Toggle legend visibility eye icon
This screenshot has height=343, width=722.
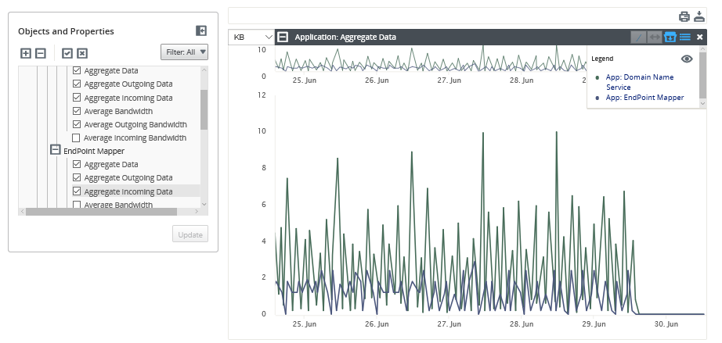(x=687, y=59)
